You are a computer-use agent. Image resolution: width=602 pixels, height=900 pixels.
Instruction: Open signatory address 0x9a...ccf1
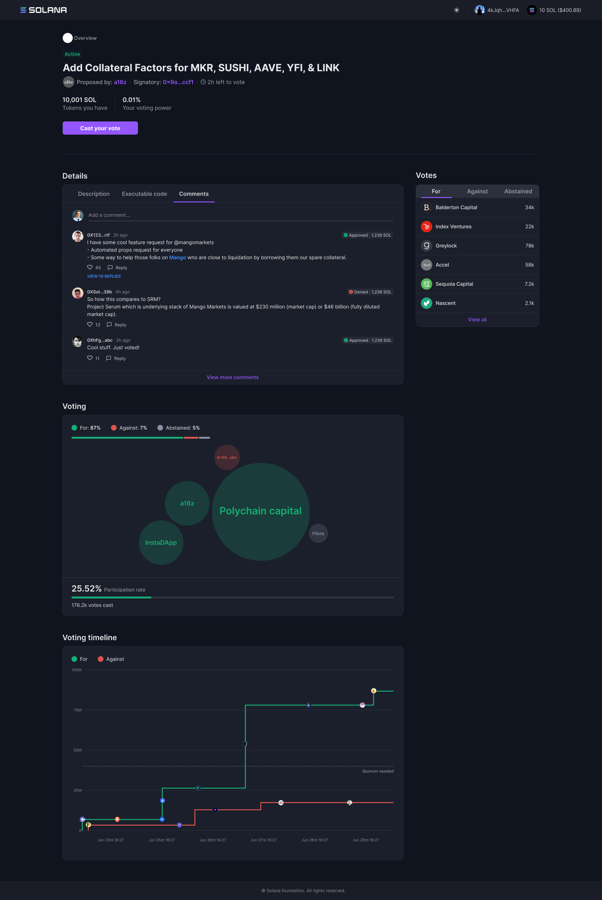pyautogui.click(x=178, y=82)
